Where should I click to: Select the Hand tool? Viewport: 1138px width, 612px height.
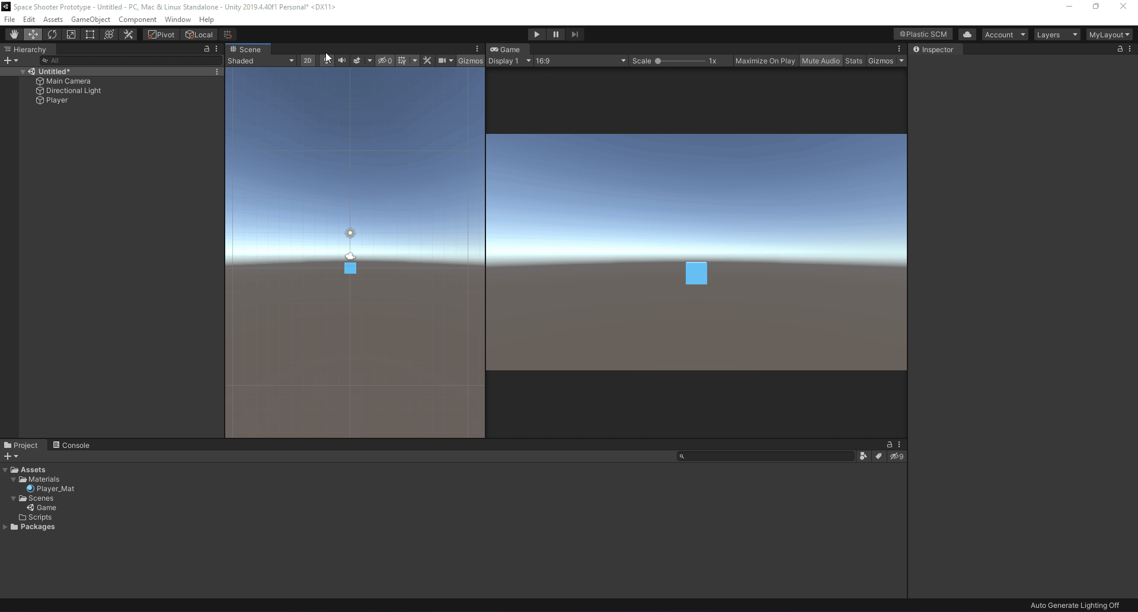[x=14, y=34]
